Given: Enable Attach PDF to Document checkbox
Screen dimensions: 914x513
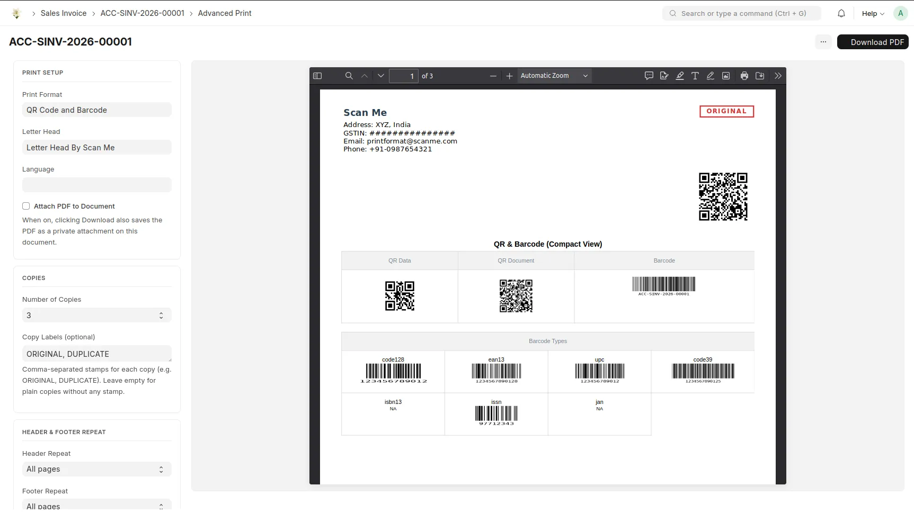Looking at the screenshot, I should [26, 206].
